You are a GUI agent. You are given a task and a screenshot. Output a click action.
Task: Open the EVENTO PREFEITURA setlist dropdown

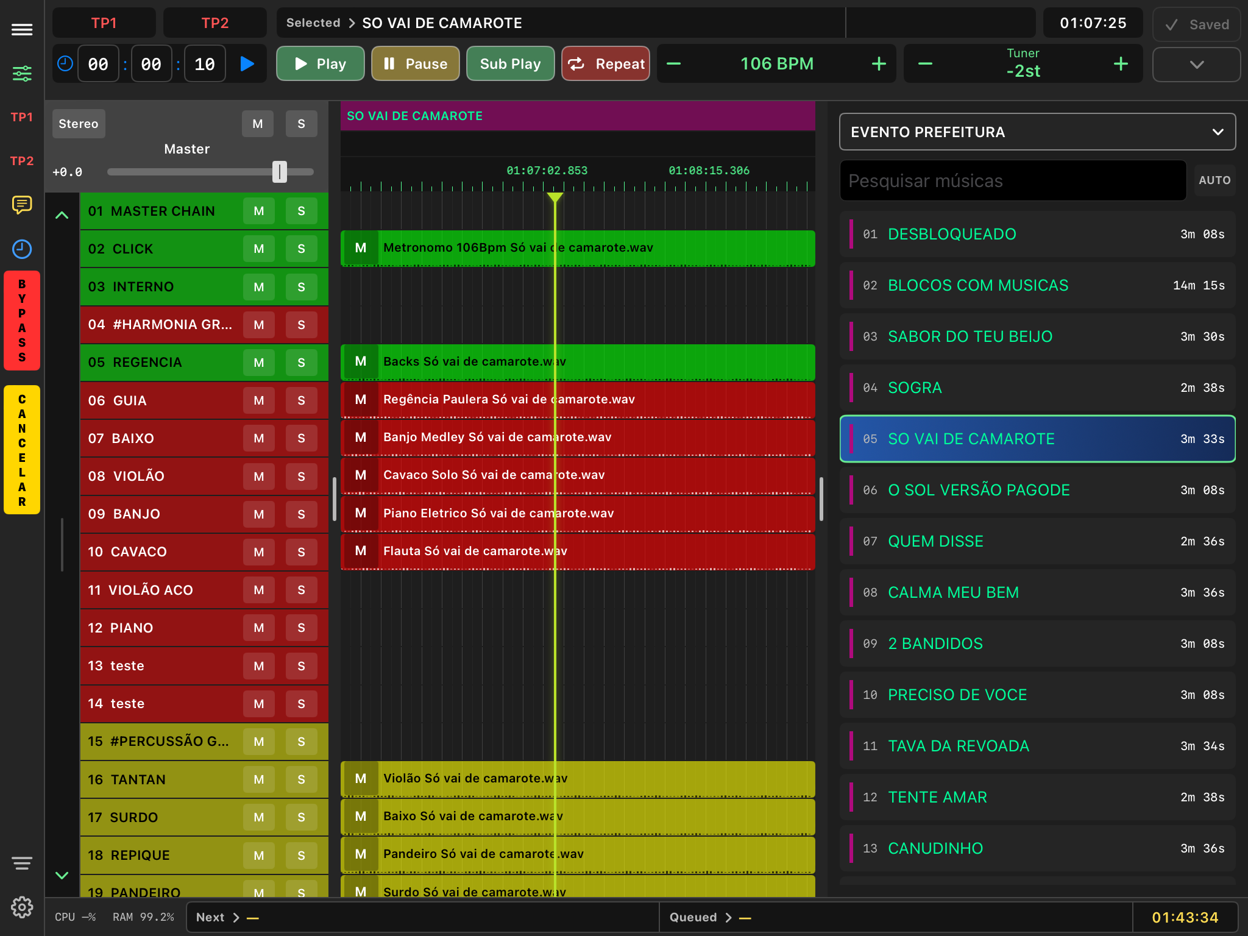coord(1037,132)
